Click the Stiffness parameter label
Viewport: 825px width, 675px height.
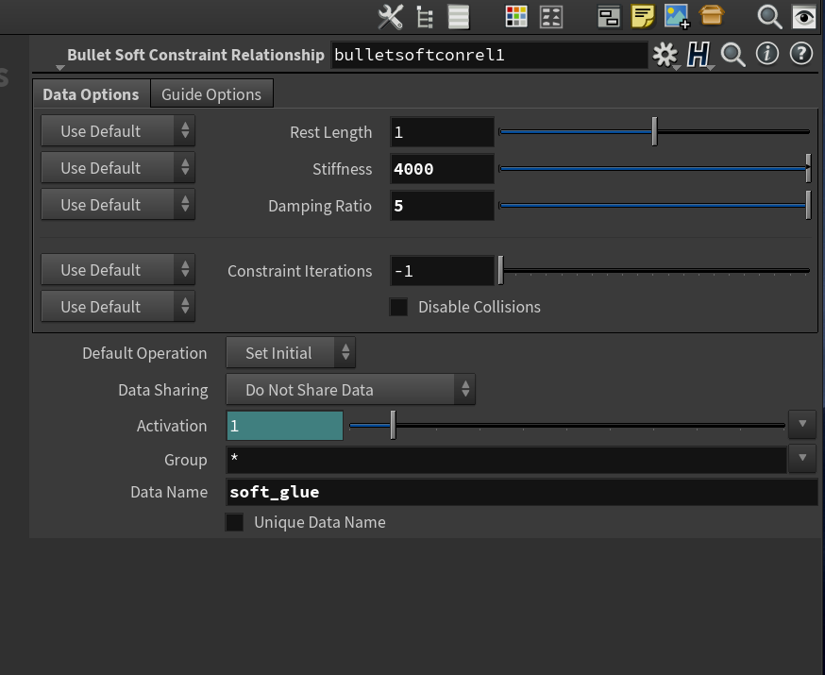[342, 169]
